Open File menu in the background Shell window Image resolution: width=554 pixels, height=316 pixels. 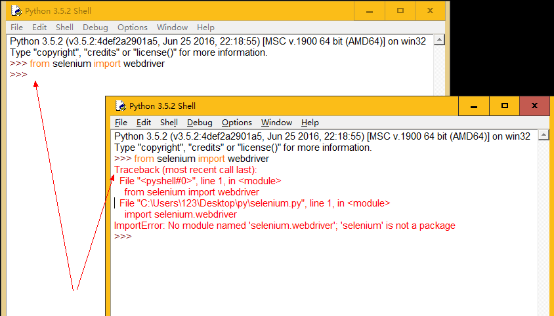[16, 28]
